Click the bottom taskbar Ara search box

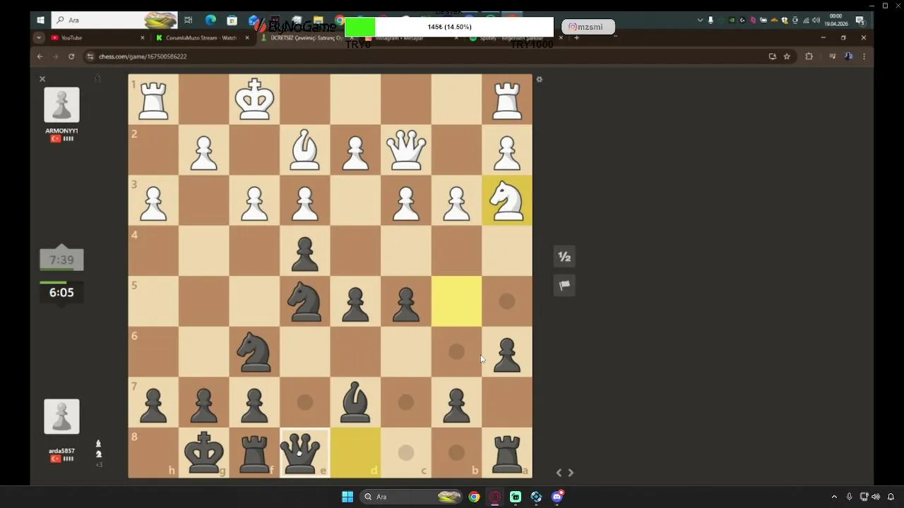[412, 497]
